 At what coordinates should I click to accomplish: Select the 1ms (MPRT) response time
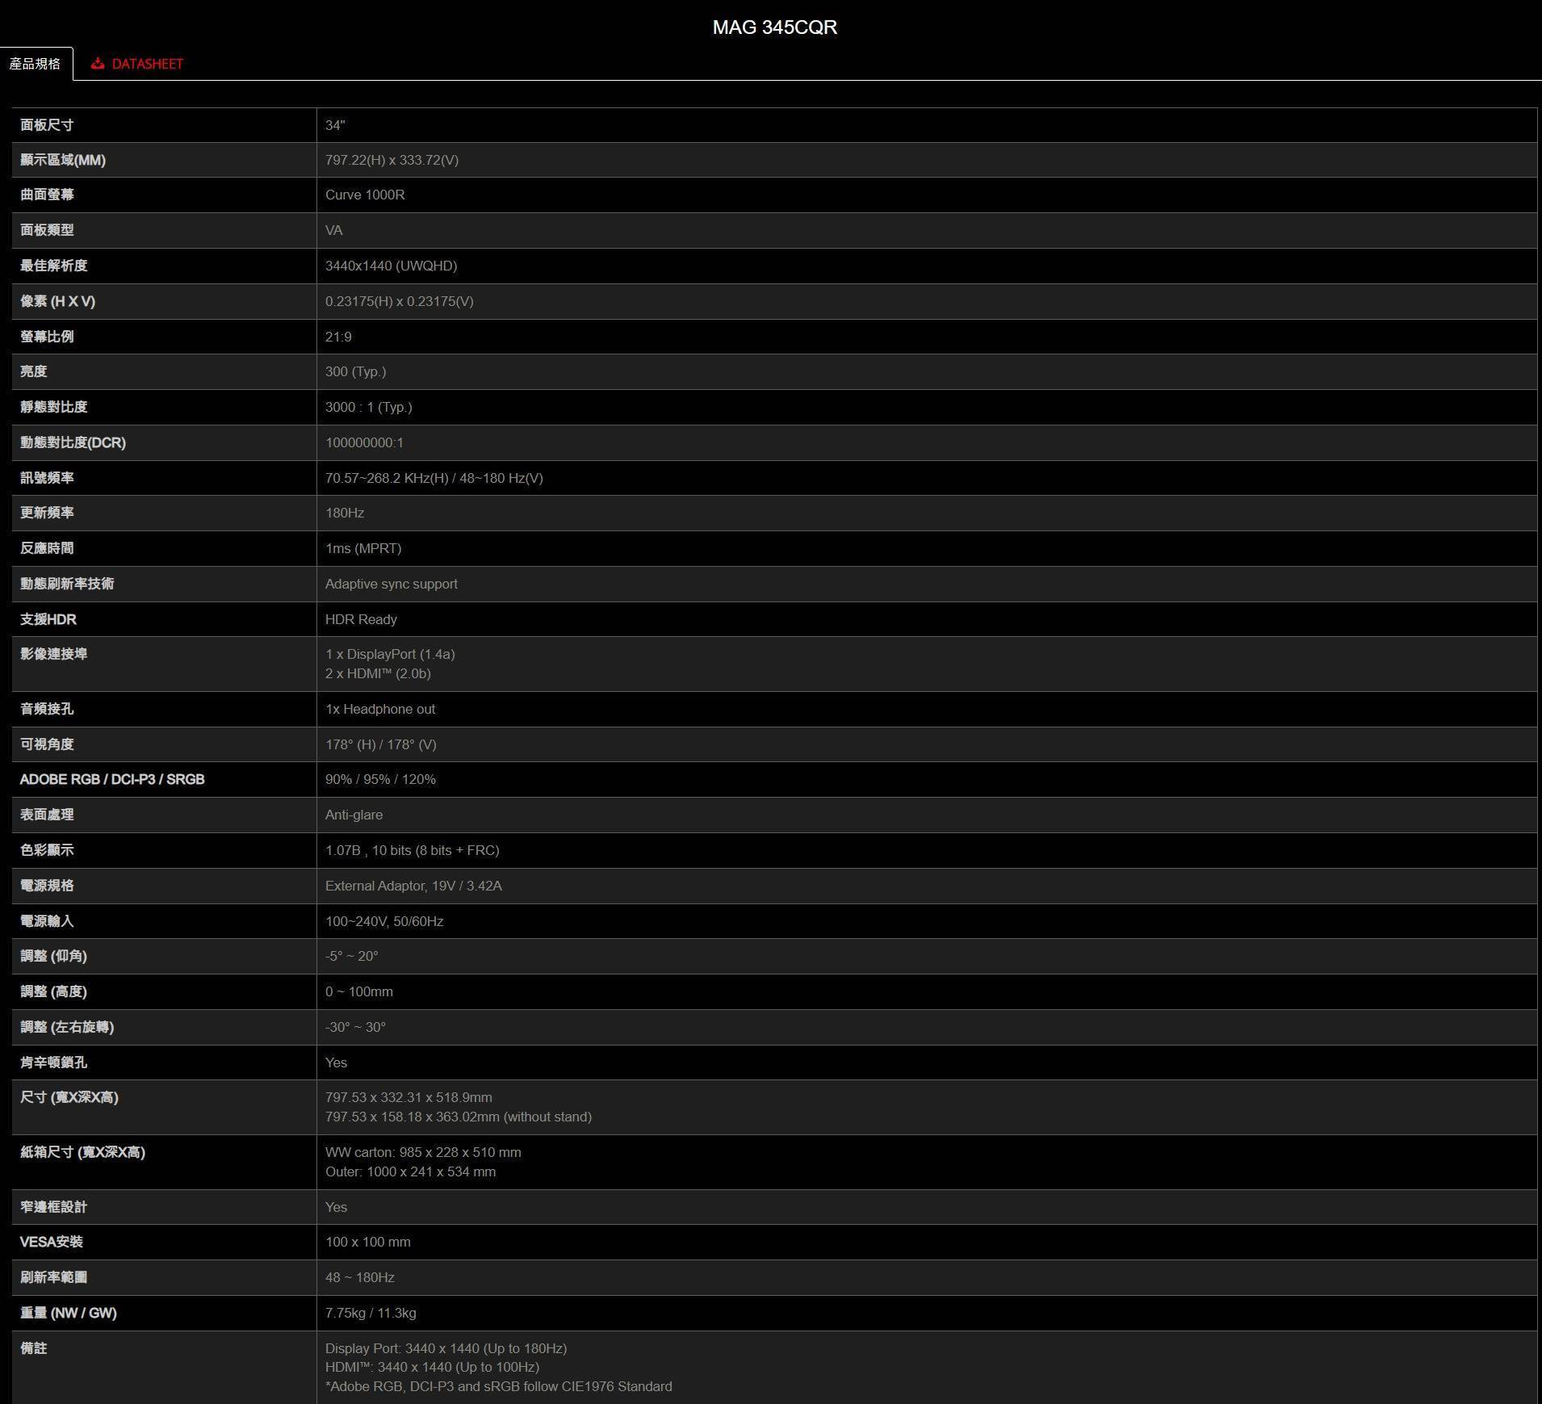click(x=363, y=548)
